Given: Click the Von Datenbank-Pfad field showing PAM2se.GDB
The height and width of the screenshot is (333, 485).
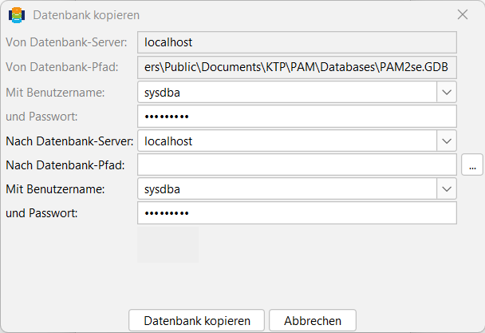Looking at the screenshot, I should coord(297,67).
